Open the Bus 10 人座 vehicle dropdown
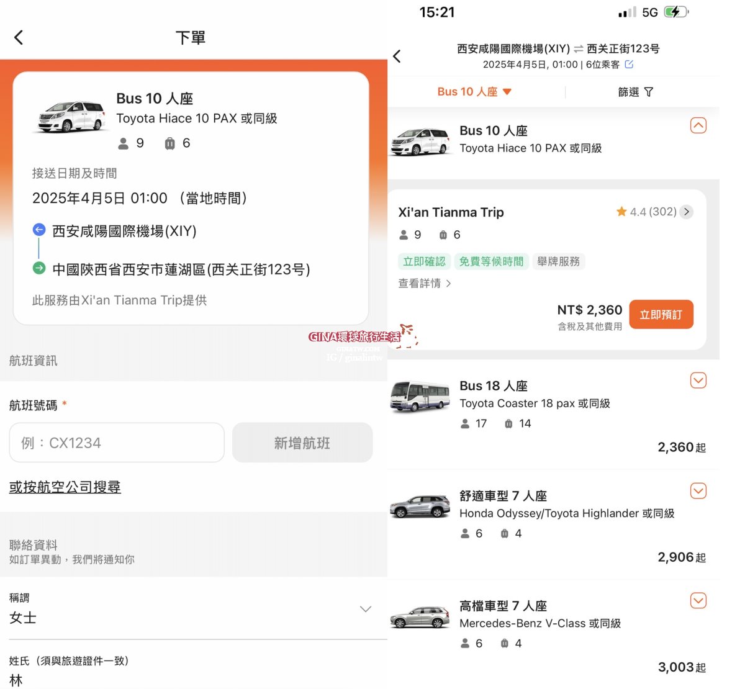 coord(475,92)
